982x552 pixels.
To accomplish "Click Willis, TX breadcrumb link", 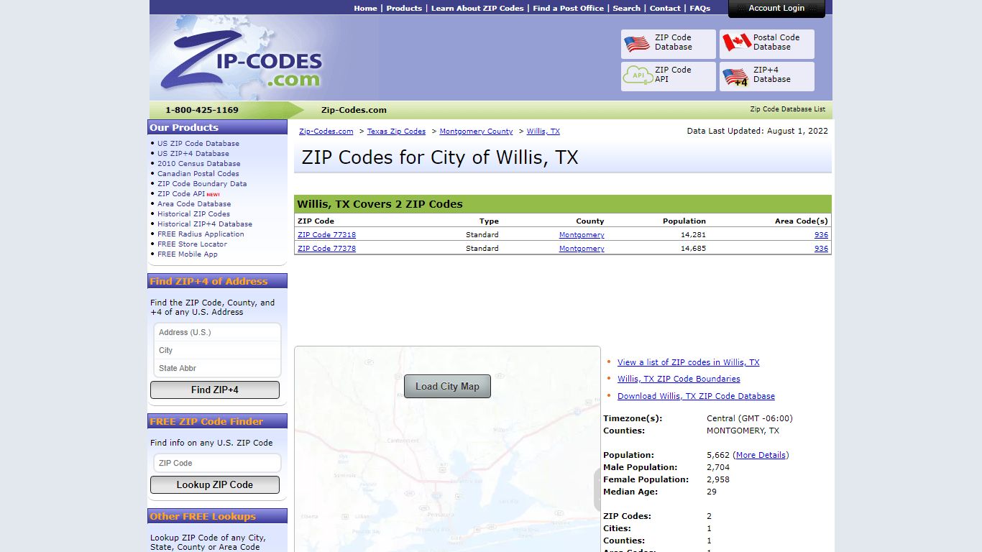I will coord(543,132).
